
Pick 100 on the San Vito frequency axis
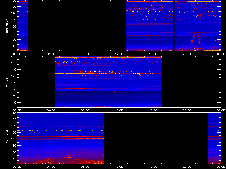(x=14, y=83)
